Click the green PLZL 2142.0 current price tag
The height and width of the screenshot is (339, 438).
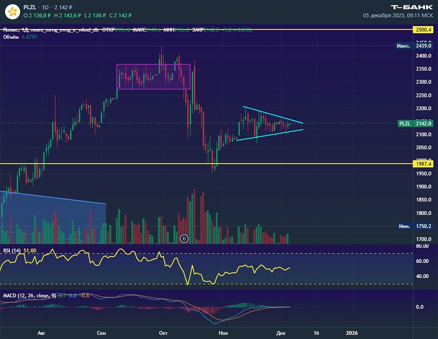(415, 123)
